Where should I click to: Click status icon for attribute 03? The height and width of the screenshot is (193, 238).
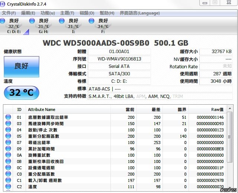(x=8, y=124)
